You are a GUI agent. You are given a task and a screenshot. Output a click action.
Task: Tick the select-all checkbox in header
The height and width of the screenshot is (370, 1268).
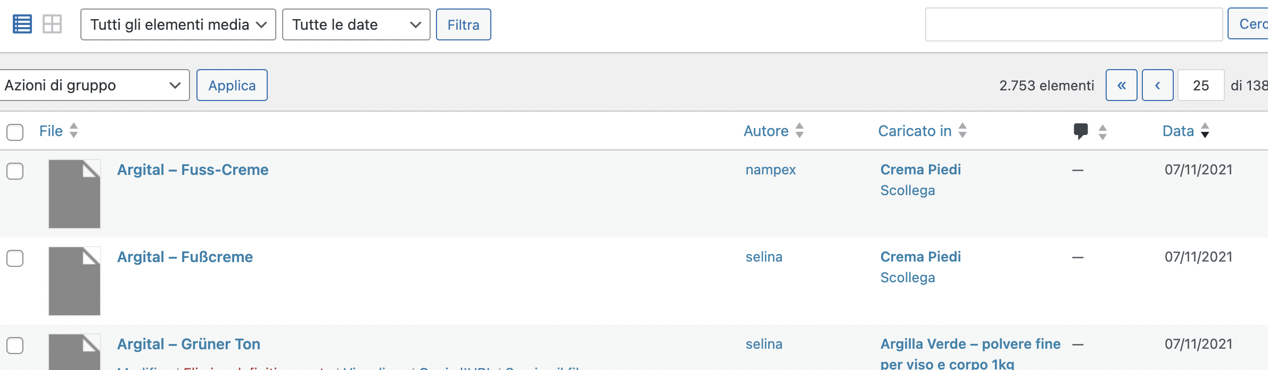click(x=15, y=132)
